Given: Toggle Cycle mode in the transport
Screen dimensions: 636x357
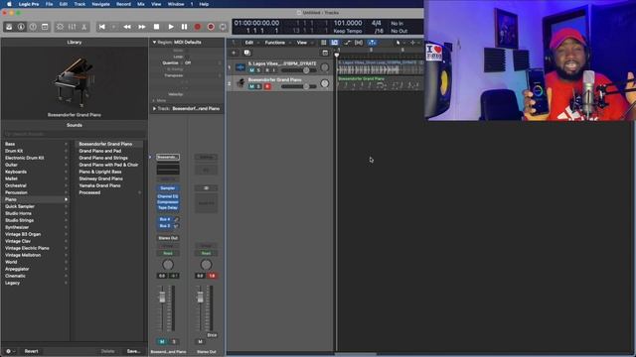Looking at the screenshot, I should point(223,27).
